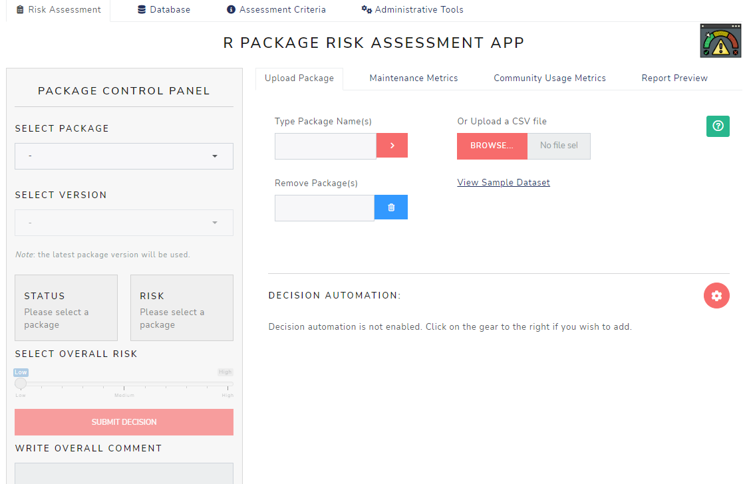Image resolution: width=749 pixels, height=484 pixels.
Task: Click the Select Package dropdown arrow
Action: tap(214, 156)
